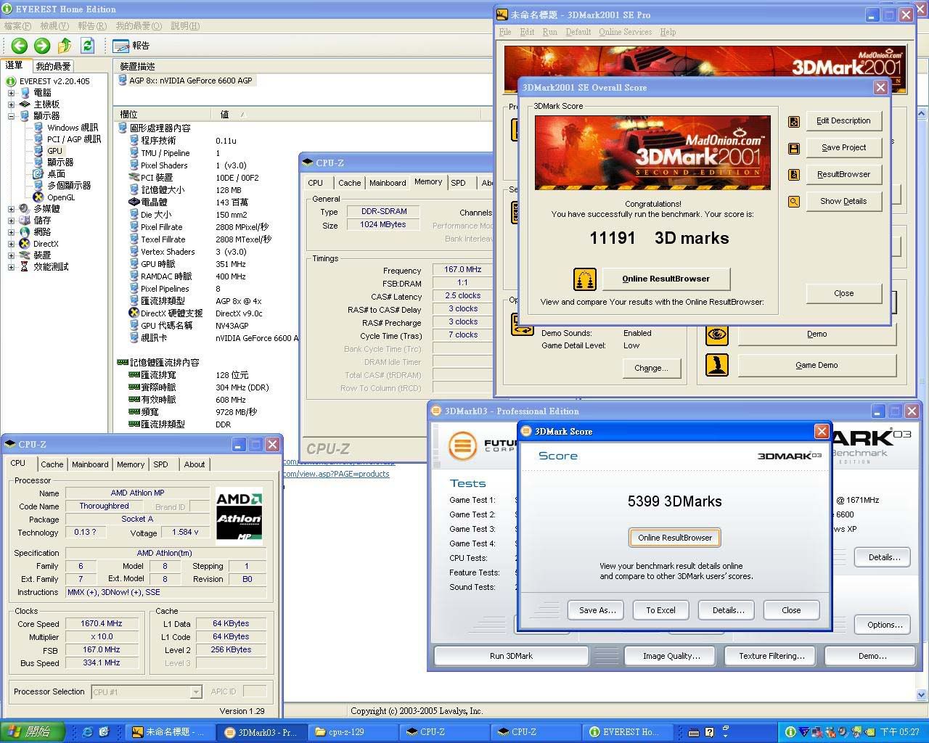The height and width of the screenshot is (743, 929).
Task: Click the 3DMark2001 Show Details magnifier icon
Action: pos(794,202)
